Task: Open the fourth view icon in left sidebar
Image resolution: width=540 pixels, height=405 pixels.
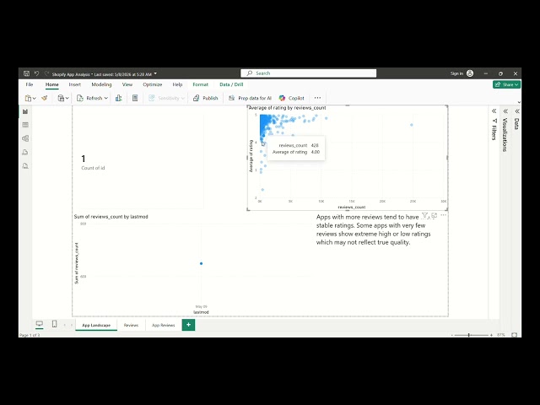Action: pyautogui.click(x=25, y=152)
